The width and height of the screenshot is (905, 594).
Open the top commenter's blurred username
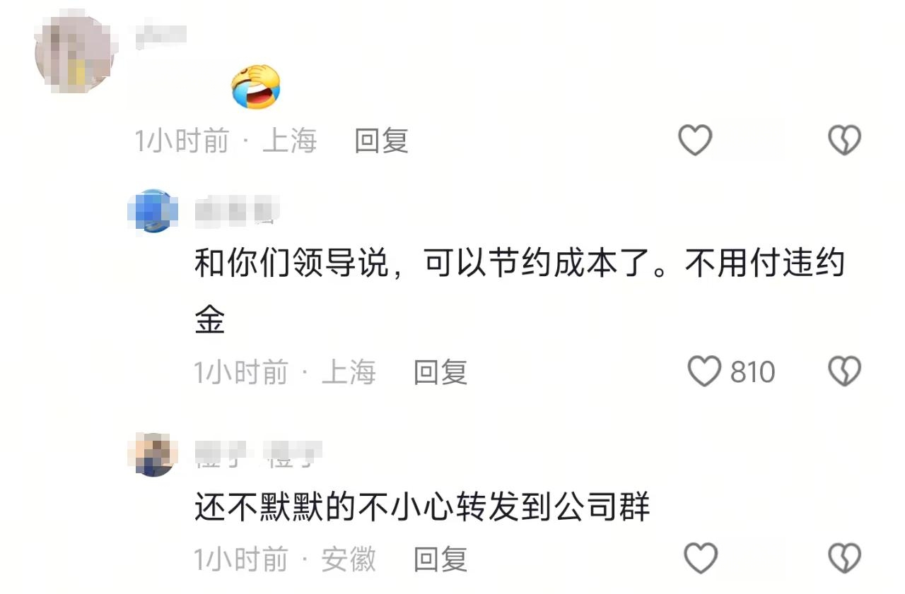(x=160, y=37)
